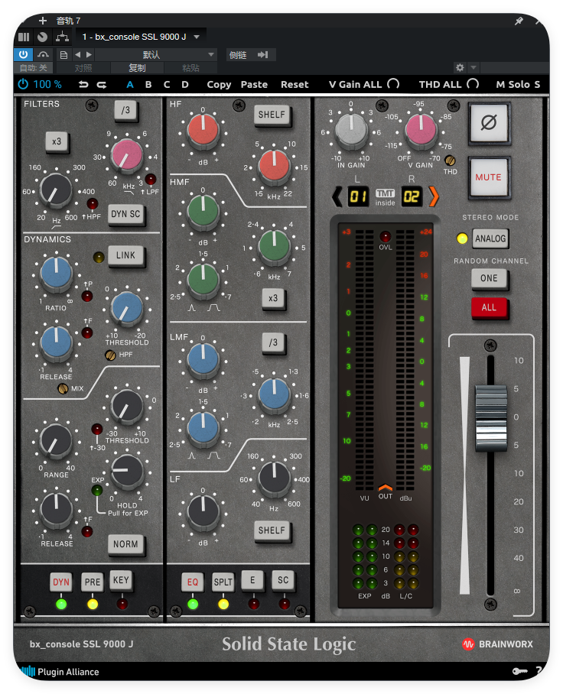The image size is (563, 694).
Task: Select settings slot A
Action: click(x=130, y=85)
